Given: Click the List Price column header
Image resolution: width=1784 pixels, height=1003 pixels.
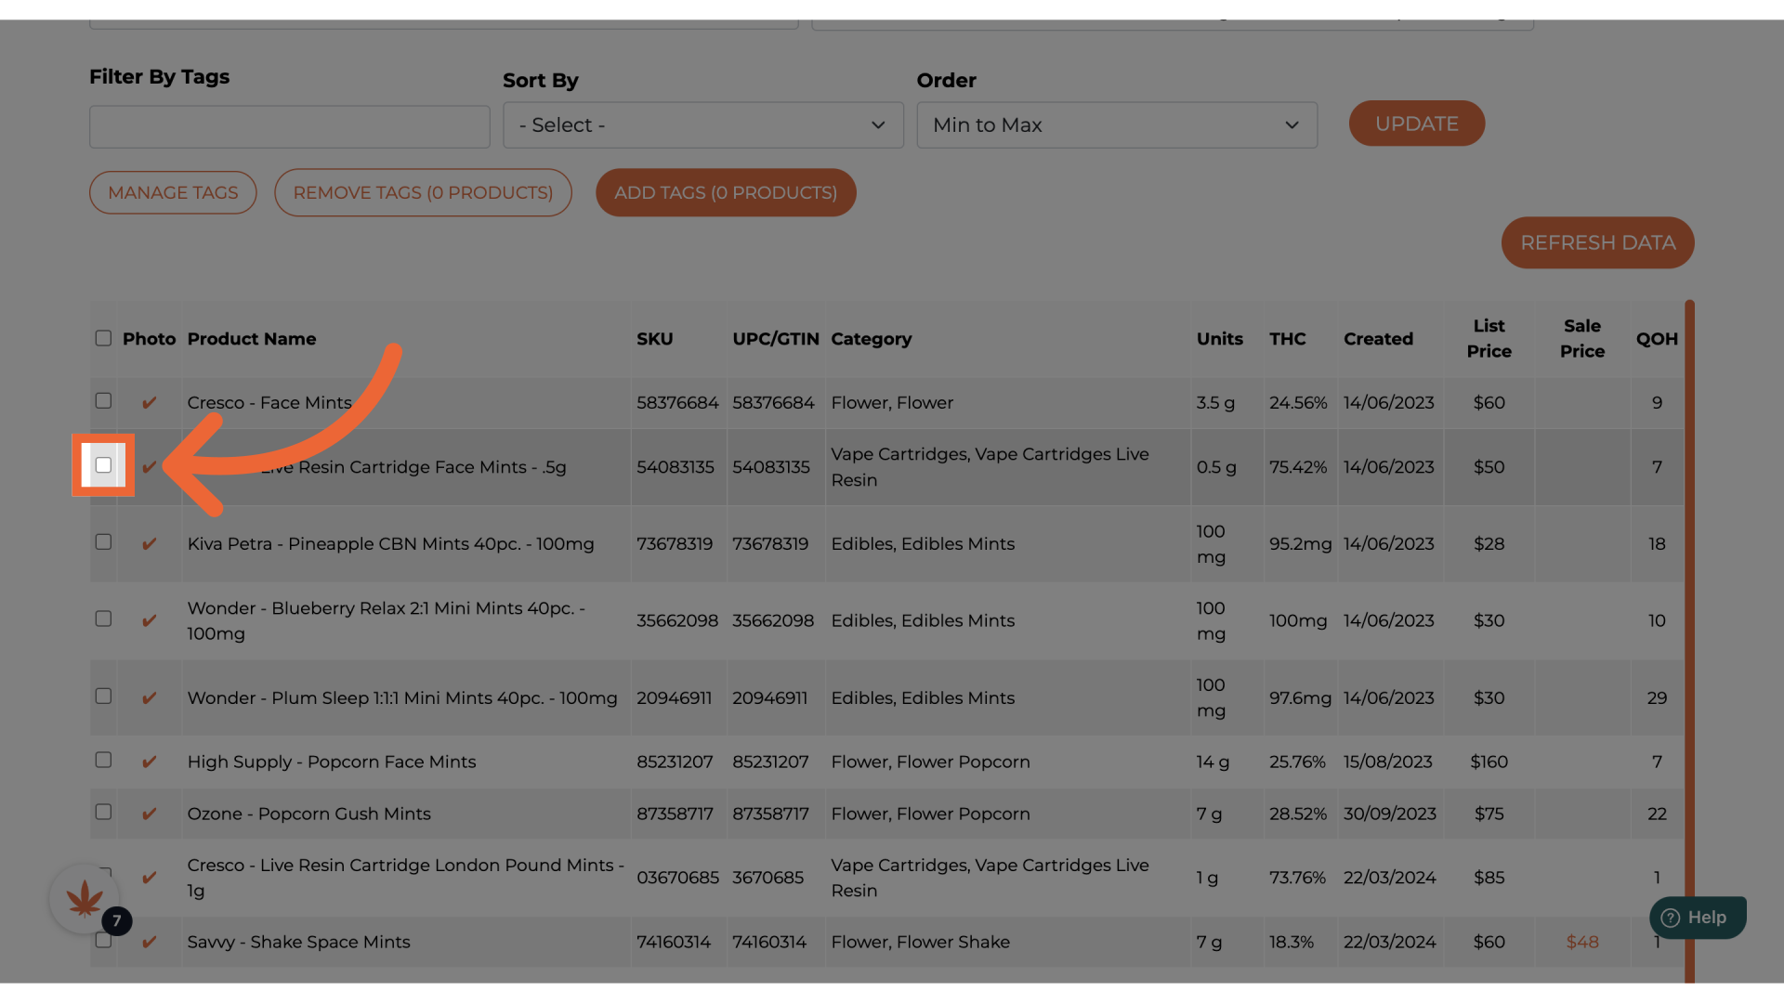Looking at the screenshot, I should pyautogui.click(x=1489, y=339).
